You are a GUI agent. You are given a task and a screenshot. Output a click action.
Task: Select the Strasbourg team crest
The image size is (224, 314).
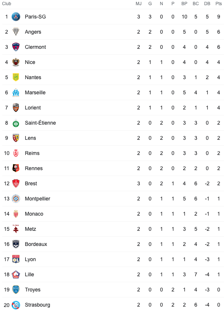click(x=16, y=305)
